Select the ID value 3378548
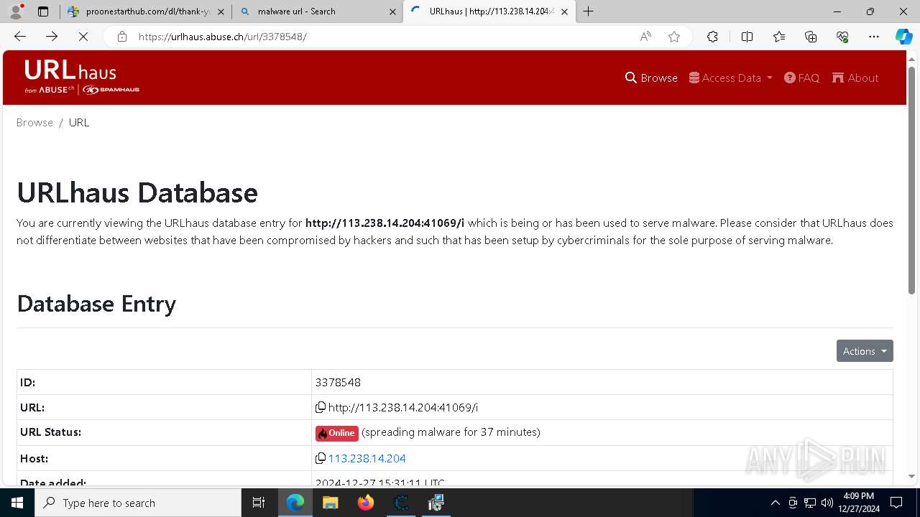Image resolution: width=920 pixels, height=517 pixels. pos(338,382)
